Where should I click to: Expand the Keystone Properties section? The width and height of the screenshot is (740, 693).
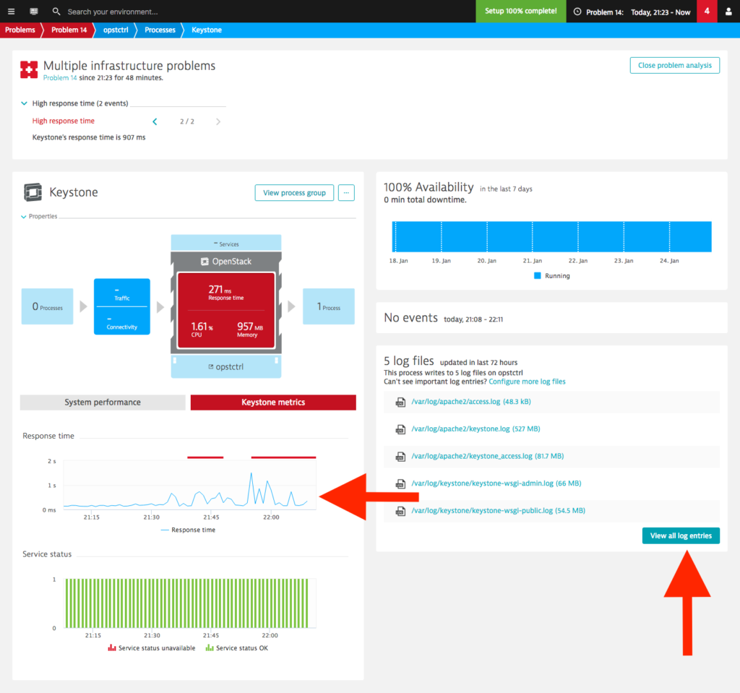click(x=24, y=217)
